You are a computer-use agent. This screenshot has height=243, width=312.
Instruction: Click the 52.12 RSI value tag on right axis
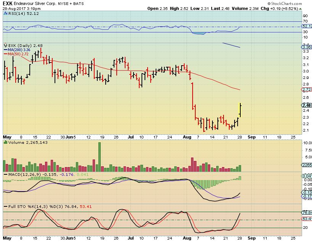[x=307, y=26]
